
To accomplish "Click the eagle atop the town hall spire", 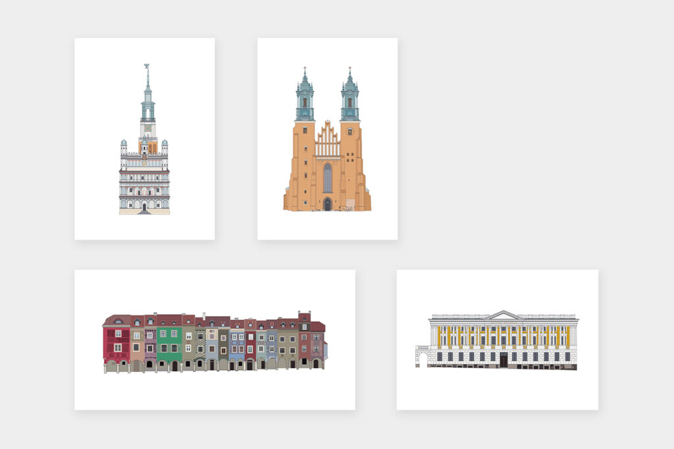I will pos(147,66).
